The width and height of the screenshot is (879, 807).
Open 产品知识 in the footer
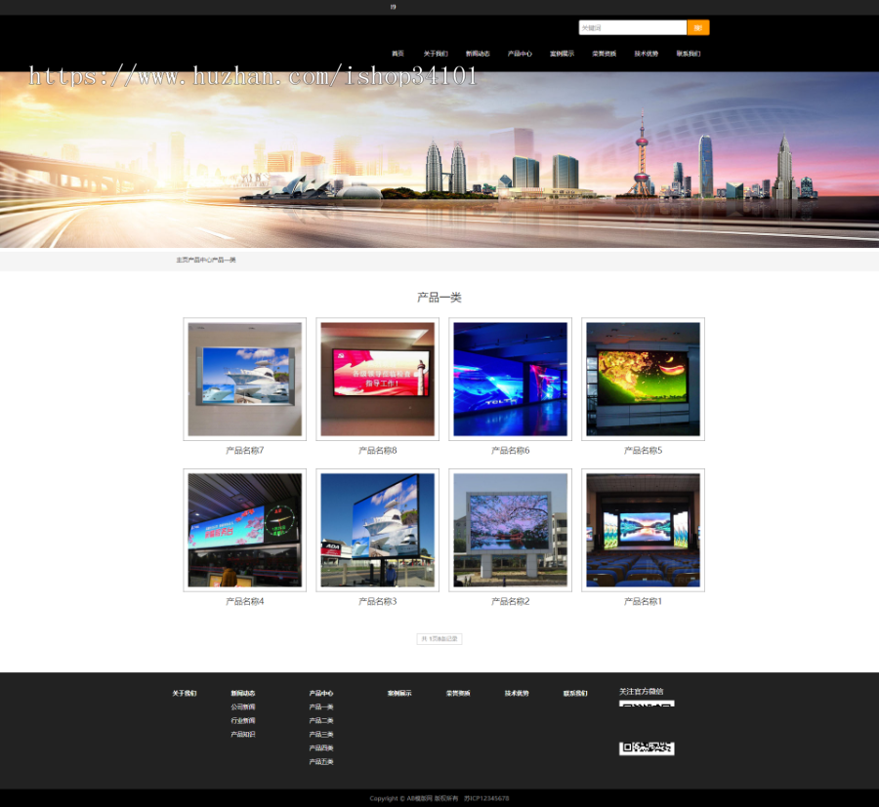[243, 734]
